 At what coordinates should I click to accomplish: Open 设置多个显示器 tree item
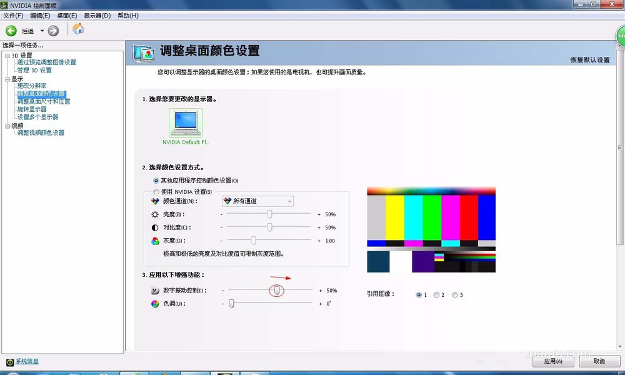click(38, 117)
